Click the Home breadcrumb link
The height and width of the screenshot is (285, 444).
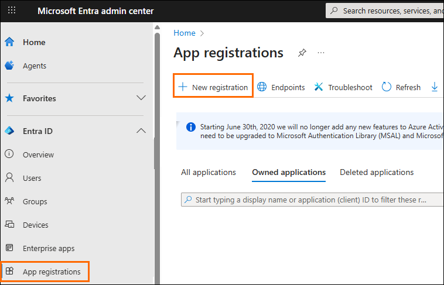pos(185,33)
